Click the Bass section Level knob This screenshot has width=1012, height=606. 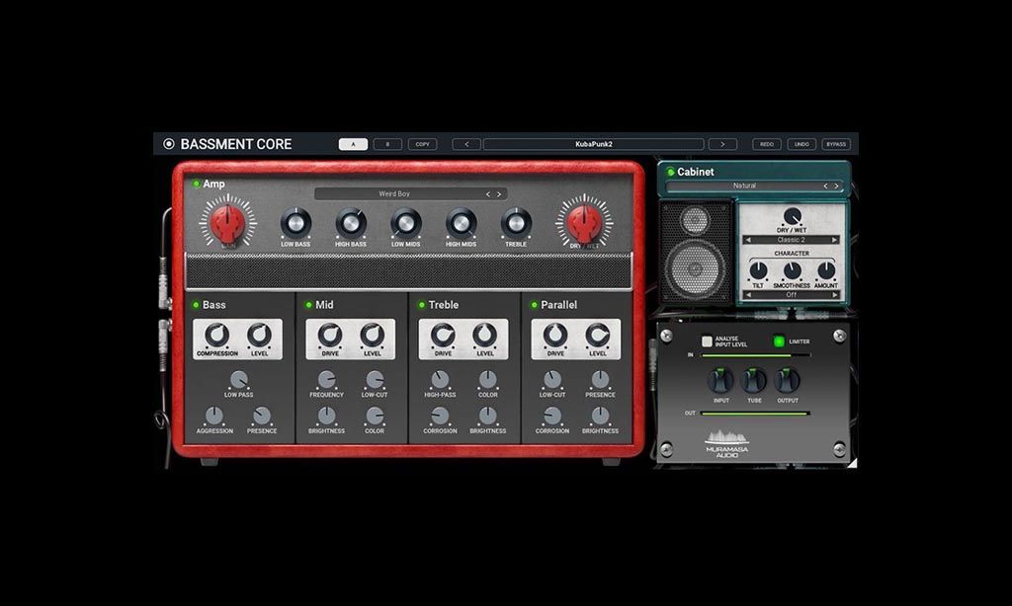260,336
